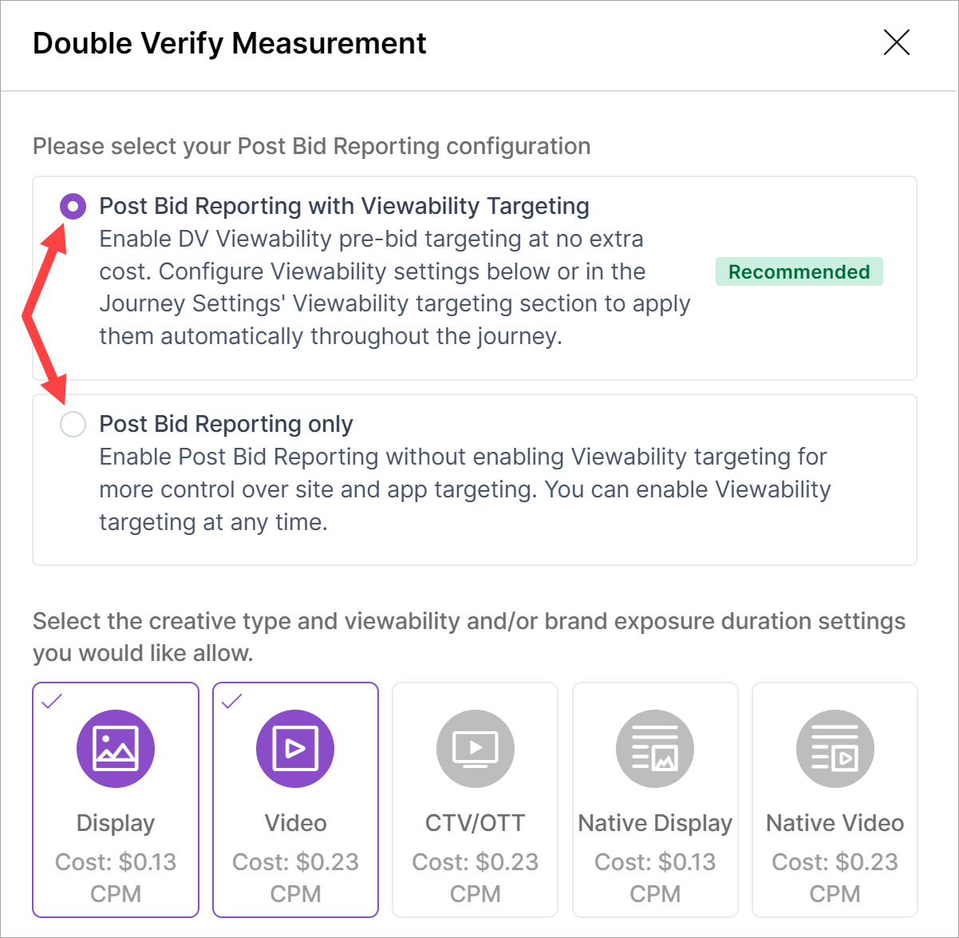Click the purple Video play icon
Viewport: 959px width, 938px height.
click(x=295, y=749)
